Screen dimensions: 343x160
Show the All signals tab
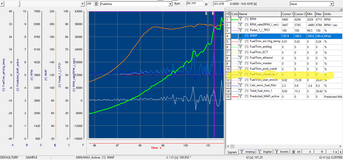[297, 152]
